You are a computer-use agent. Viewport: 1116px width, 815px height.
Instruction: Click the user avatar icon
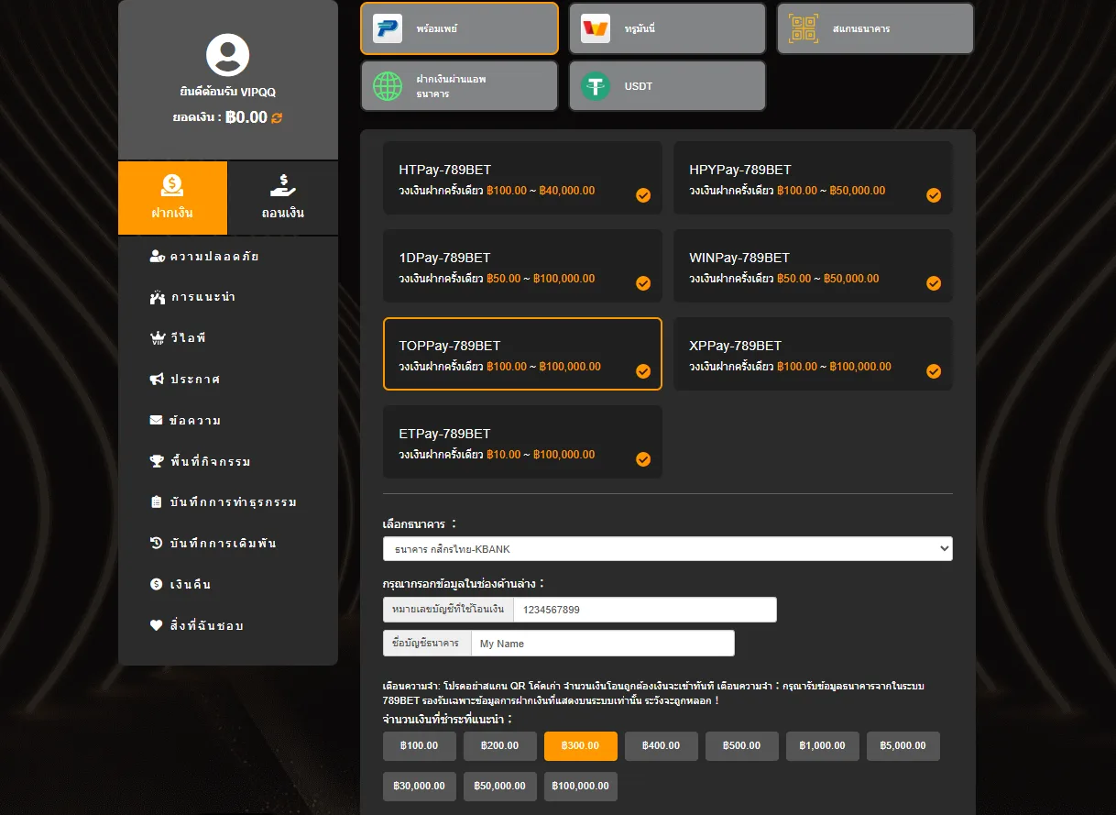pos(228,55)
